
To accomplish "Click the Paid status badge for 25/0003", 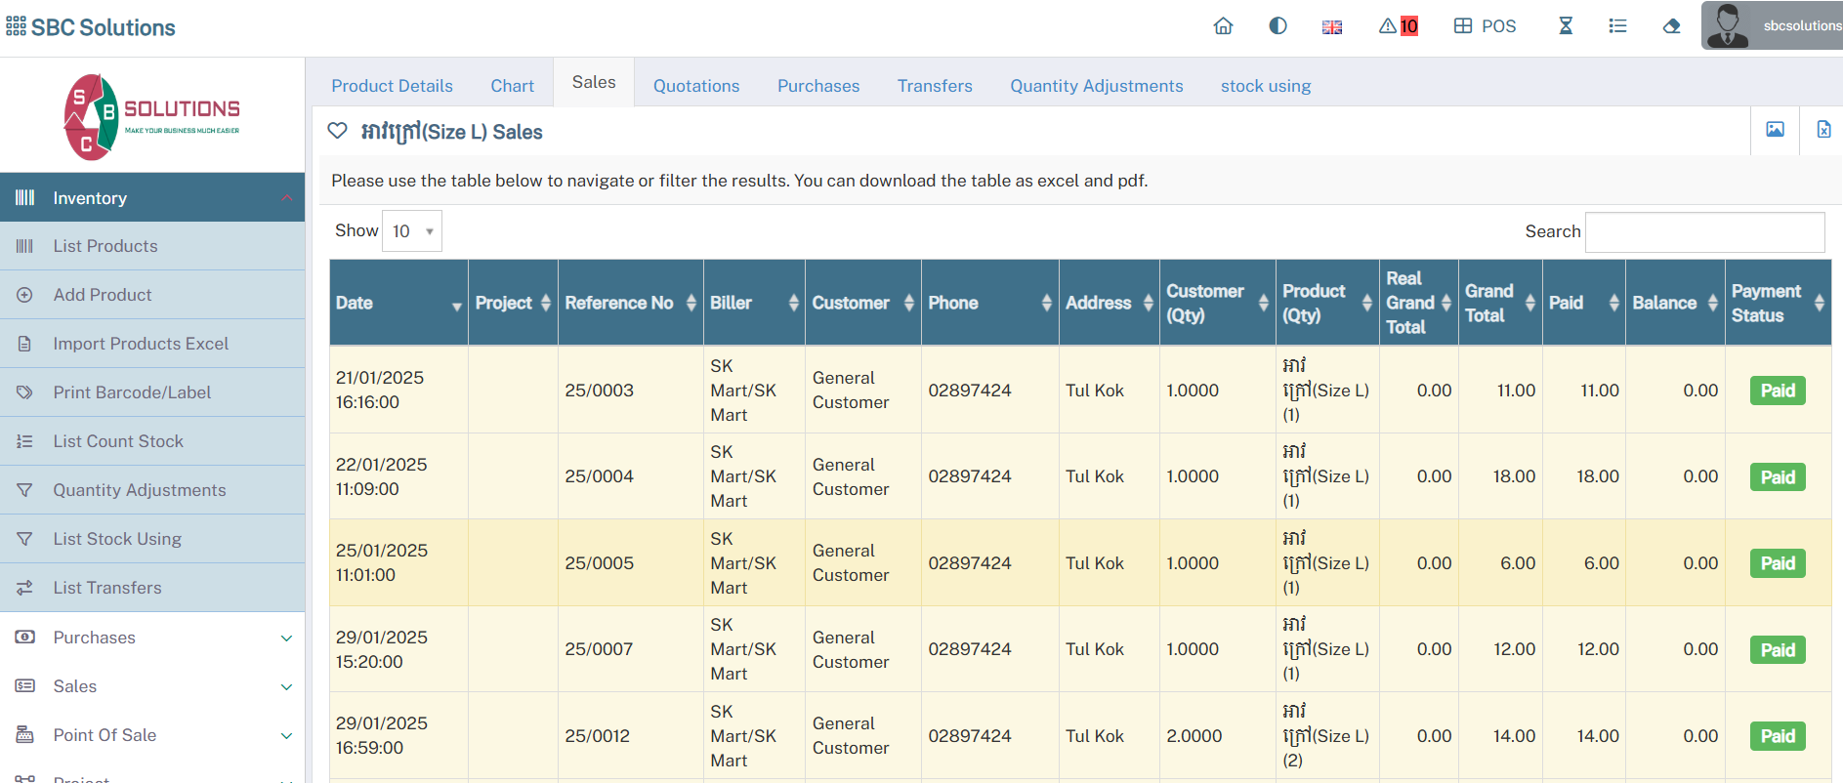I will tap(1777, 391).
